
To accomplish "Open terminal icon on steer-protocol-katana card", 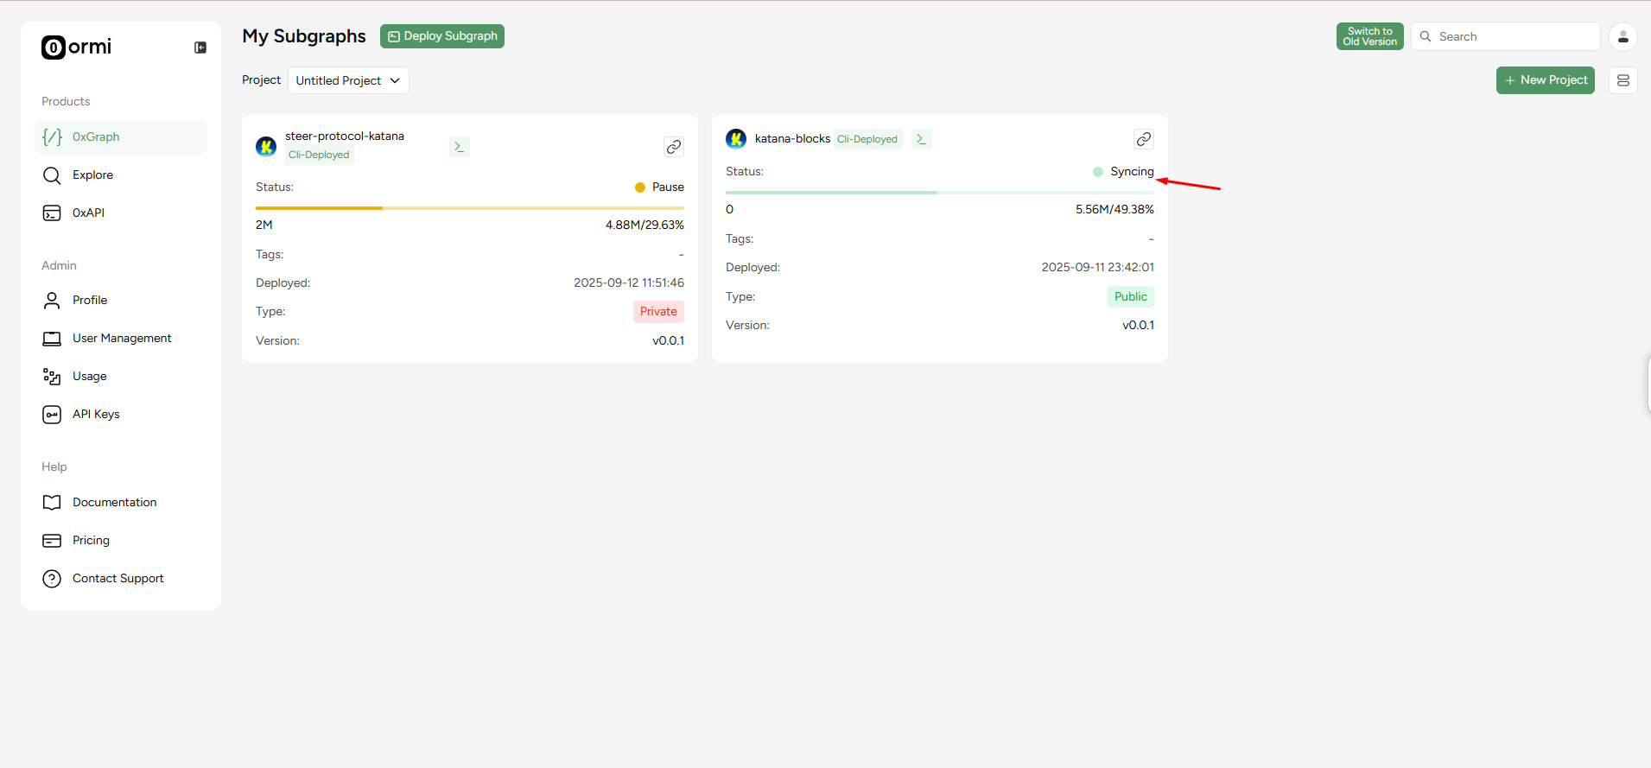I will tap(460, 147).
